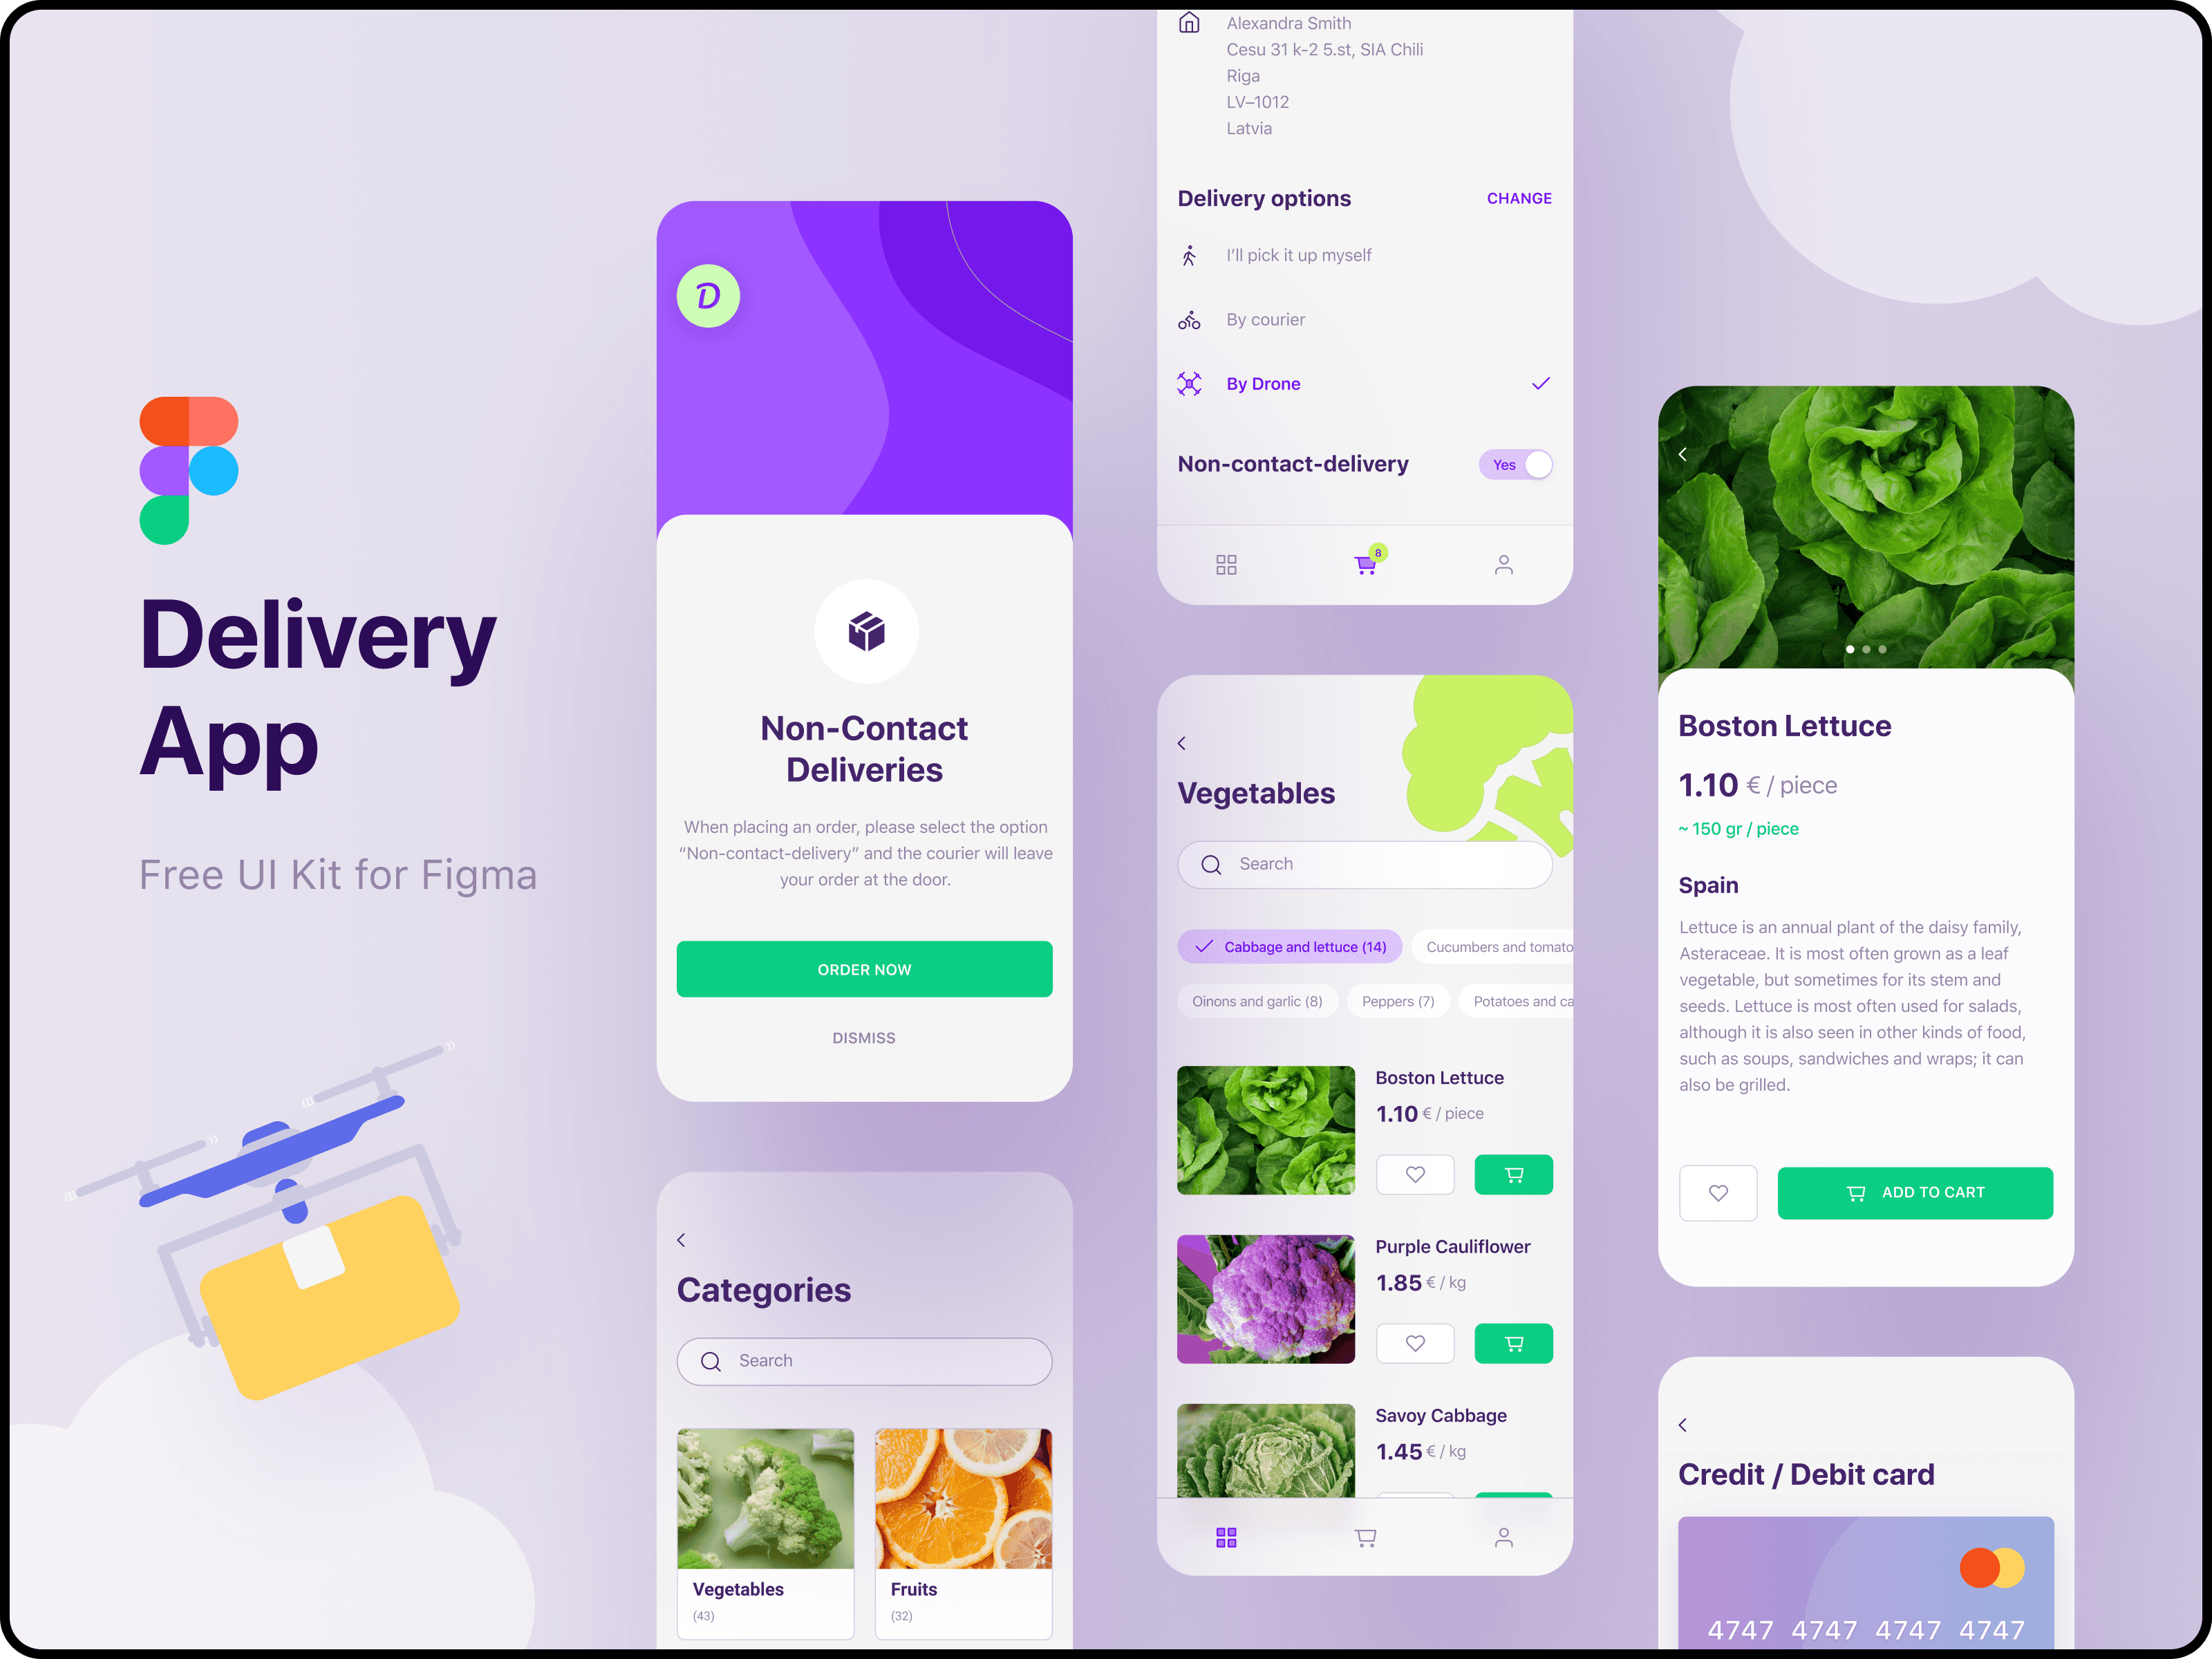This screenshot has height=1659, width=2212.
Task: Click the grid/dashboard icon in bottom nav
Action: [x=1226, y=1537]
